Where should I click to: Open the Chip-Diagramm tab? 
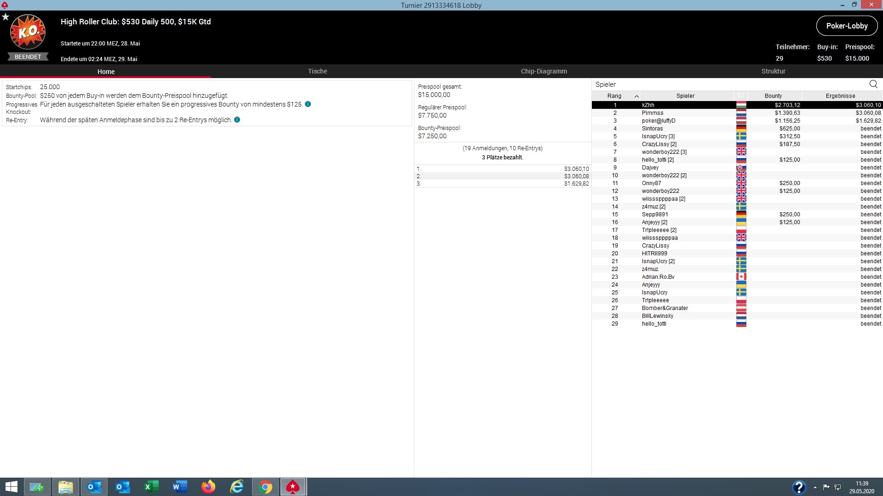[x=544, y=71]
